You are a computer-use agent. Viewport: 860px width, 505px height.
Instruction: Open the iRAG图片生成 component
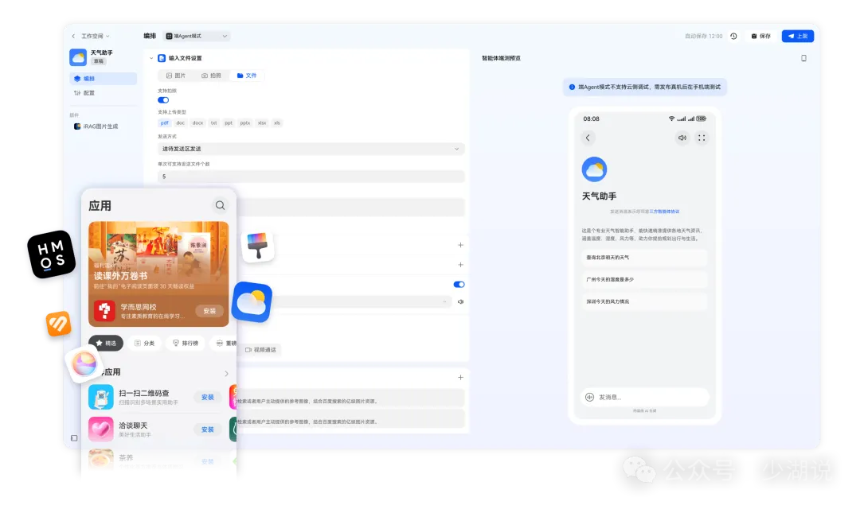[x=96, y=126]
